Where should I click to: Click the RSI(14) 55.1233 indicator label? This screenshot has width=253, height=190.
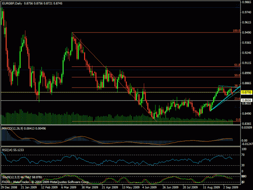click(x=13, y=150)
